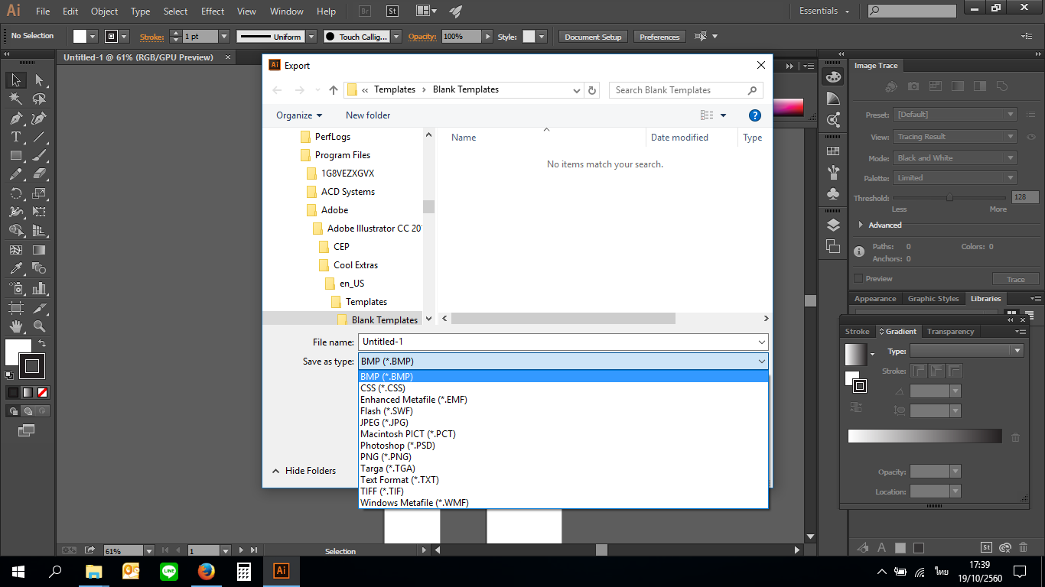Click the Trace button
The height and width of the screenshot is (587, 1045).
pyautogui.click(x=1015, y=280)
